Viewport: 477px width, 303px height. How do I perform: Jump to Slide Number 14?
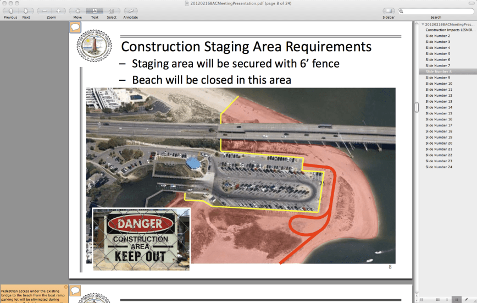click(x=439, y=107)
